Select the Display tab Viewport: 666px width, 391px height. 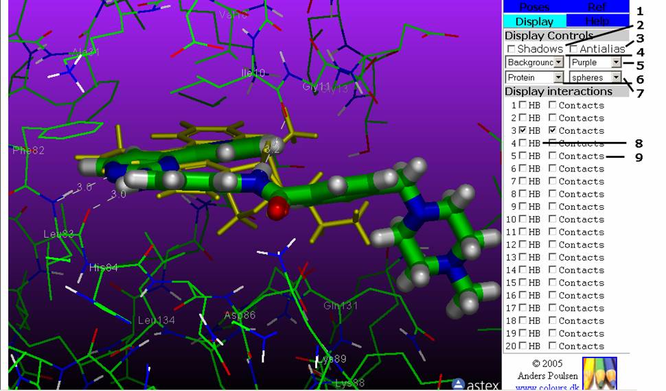534,21
